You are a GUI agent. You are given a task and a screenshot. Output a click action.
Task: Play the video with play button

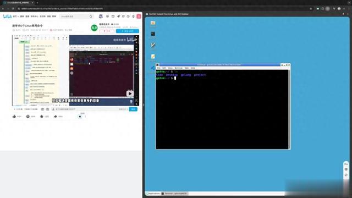click(x=130, y=94)
